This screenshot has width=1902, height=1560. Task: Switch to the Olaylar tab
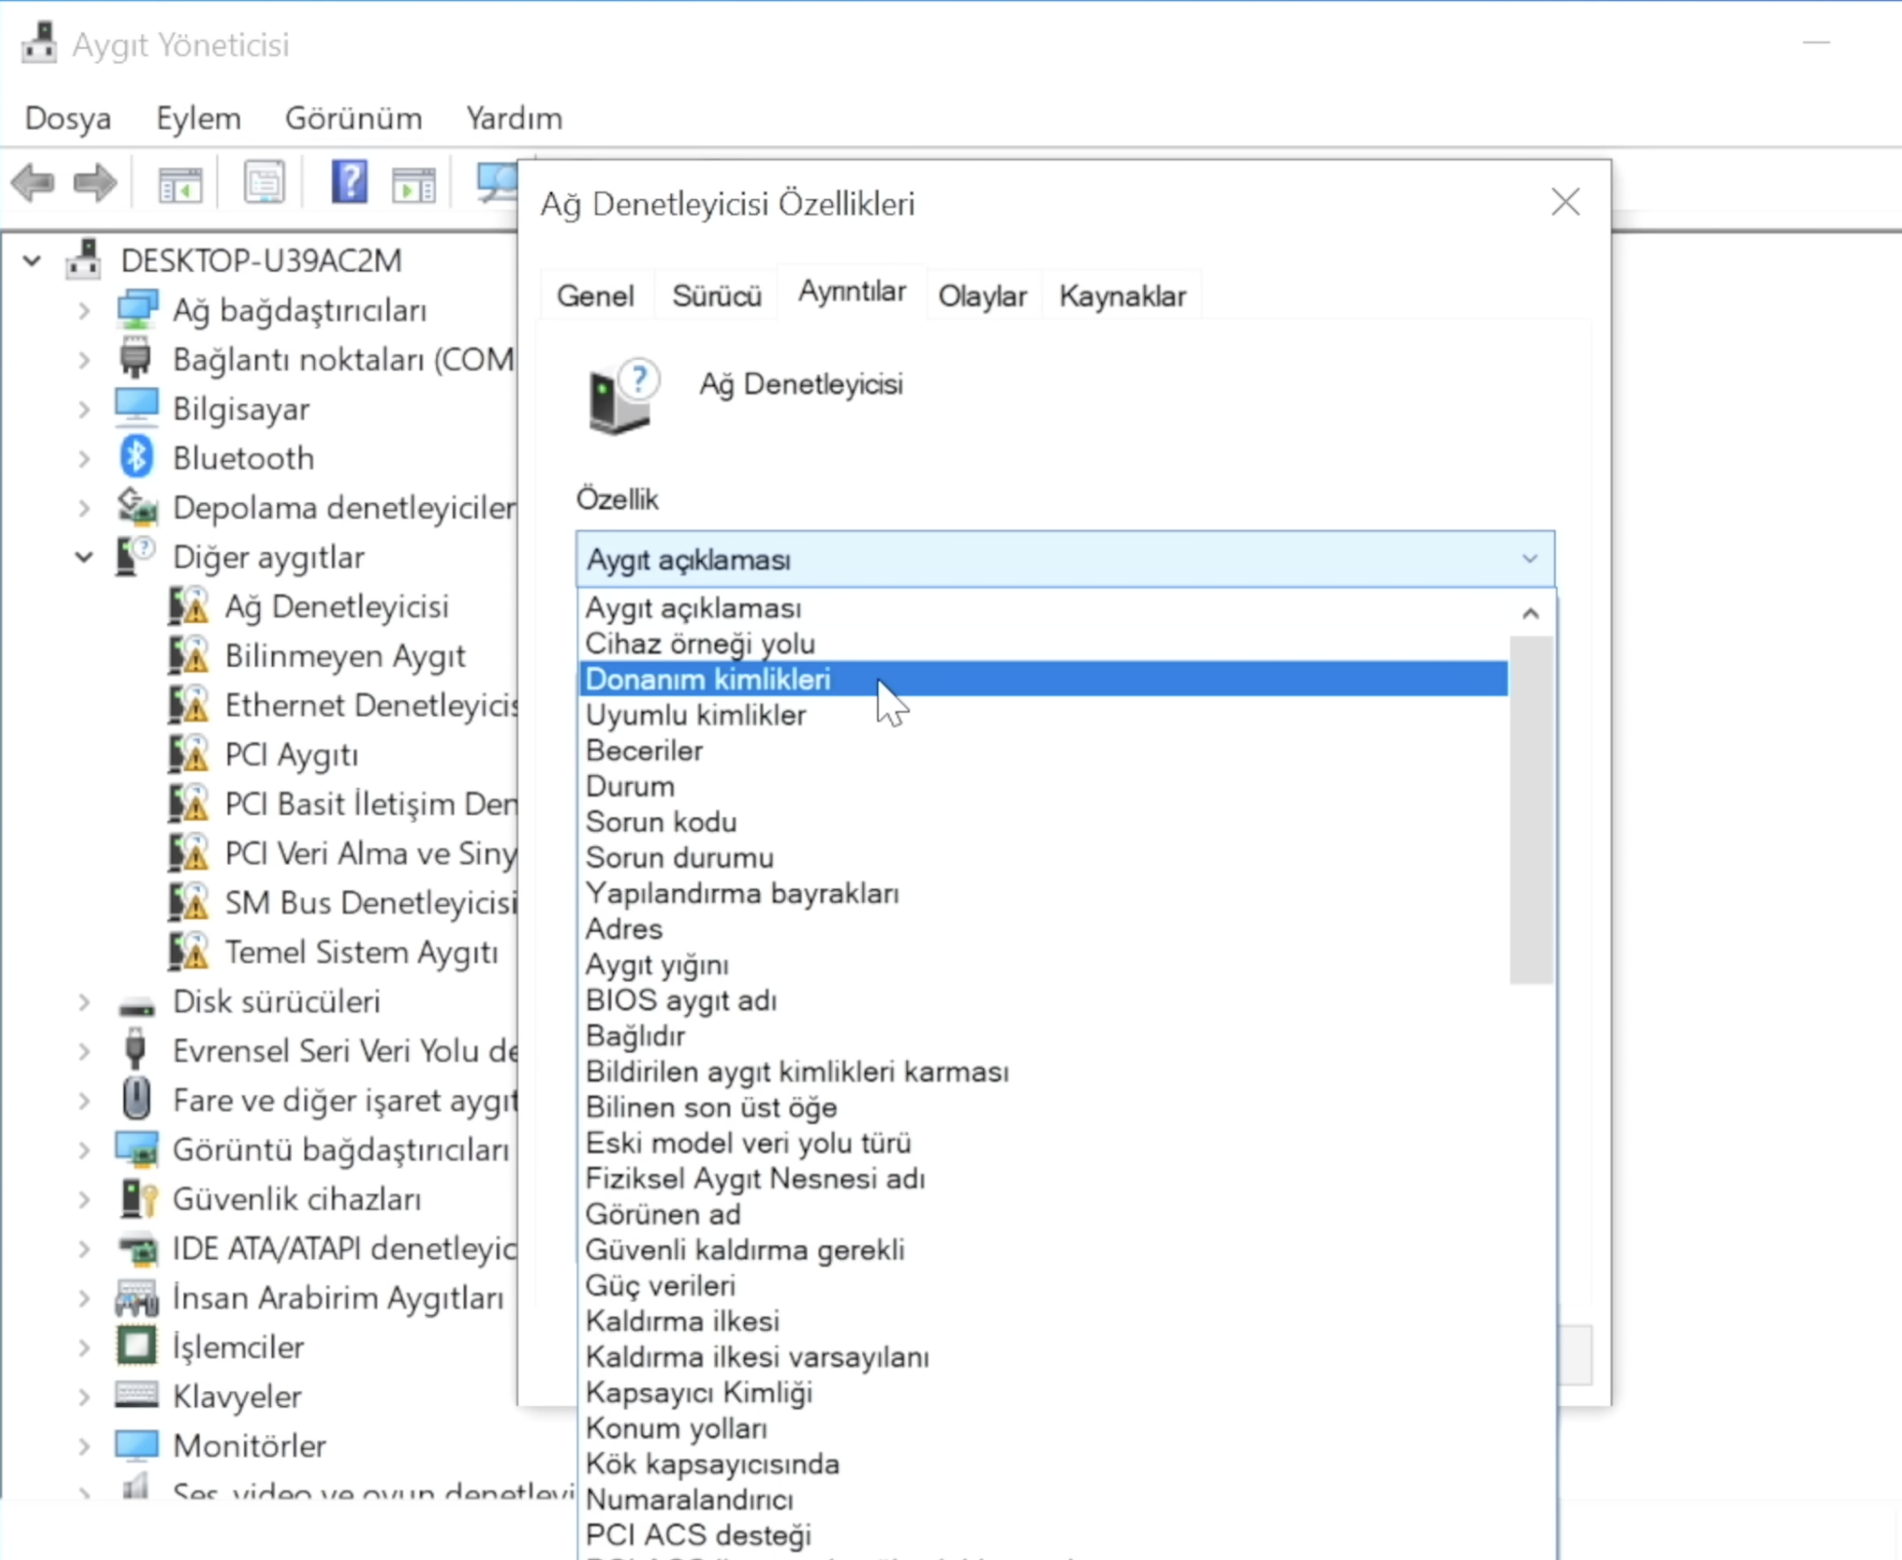pos(981,295)
